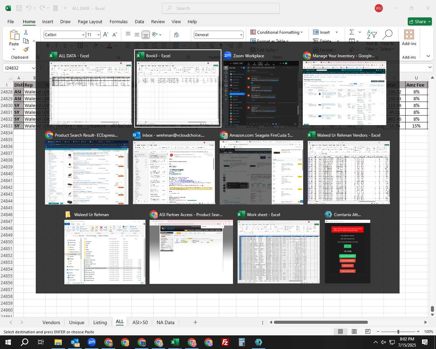
Task: Decrease font size with the smaller A icon
Action: 114,34
